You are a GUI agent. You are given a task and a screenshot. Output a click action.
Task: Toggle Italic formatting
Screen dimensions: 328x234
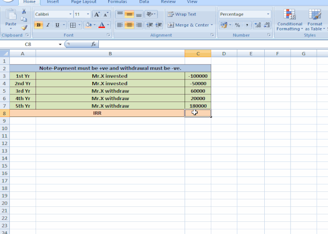click(x=48, y=25)
